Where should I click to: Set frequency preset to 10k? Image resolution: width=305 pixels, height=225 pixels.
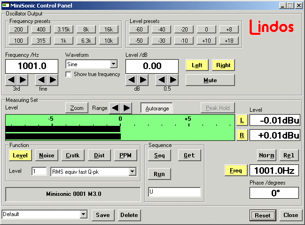click(x=109, y=41)
